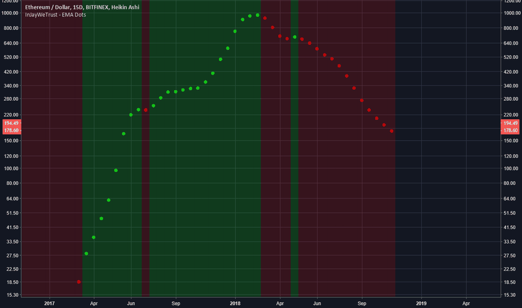Click the 2017 label on time axis
The height and width of the screenshot is (308, 522).
pyautogui.click(x=49, y=304)
